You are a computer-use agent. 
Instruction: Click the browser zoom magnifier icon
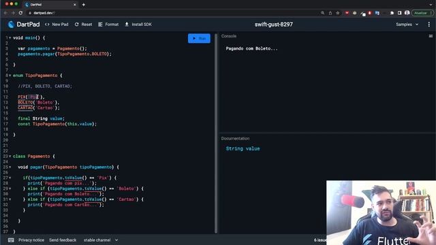click(x=322, y=13)
